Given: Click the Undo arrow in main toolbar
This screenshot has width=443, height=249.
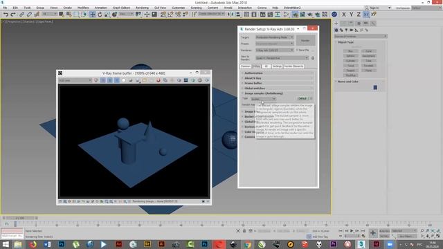Looking at the screenshot, I should pyautogui.click(x=6, y=15).
